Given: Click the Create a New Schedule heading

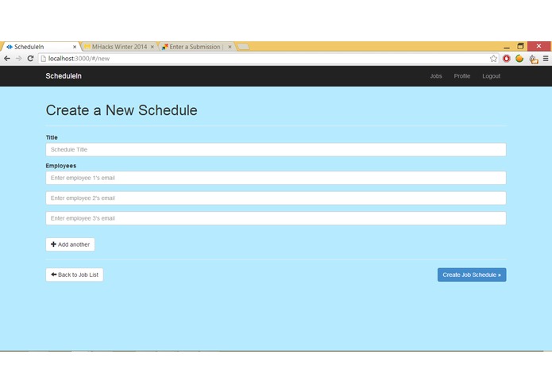Looking at the screenshot, I should 122,110.
